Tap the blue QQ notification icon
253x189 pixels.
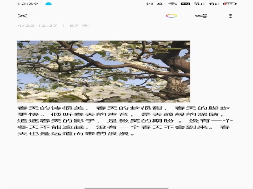coord(48,4)
